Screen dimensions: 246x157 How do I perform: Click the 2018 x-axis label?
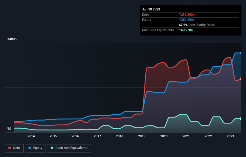[120, 136]
